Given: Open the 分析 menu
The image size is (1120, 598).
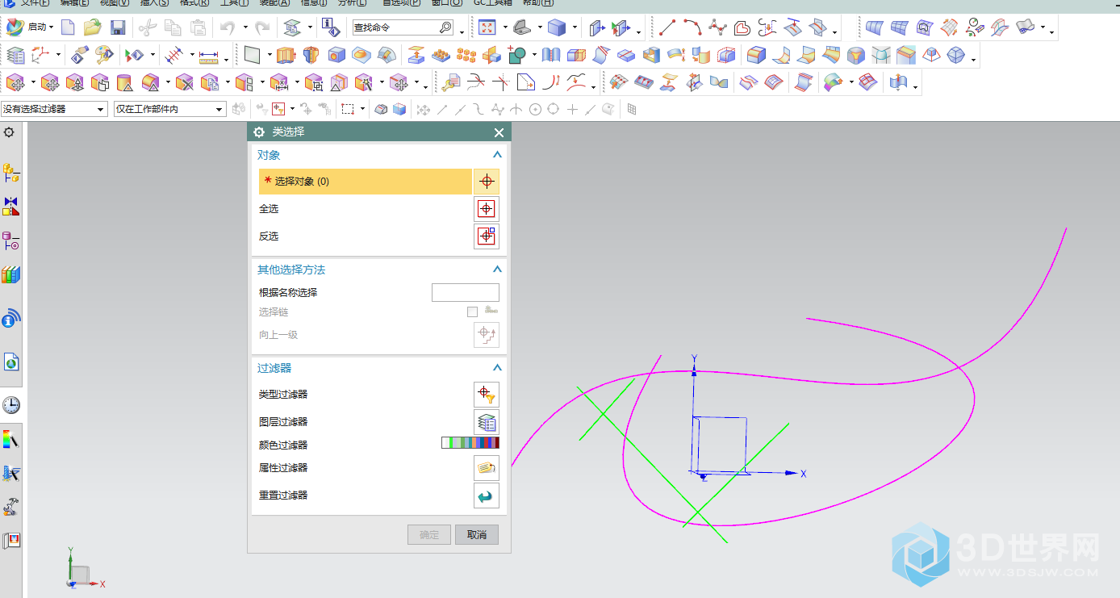Looking at the screenshot, I should coord(353,3).
